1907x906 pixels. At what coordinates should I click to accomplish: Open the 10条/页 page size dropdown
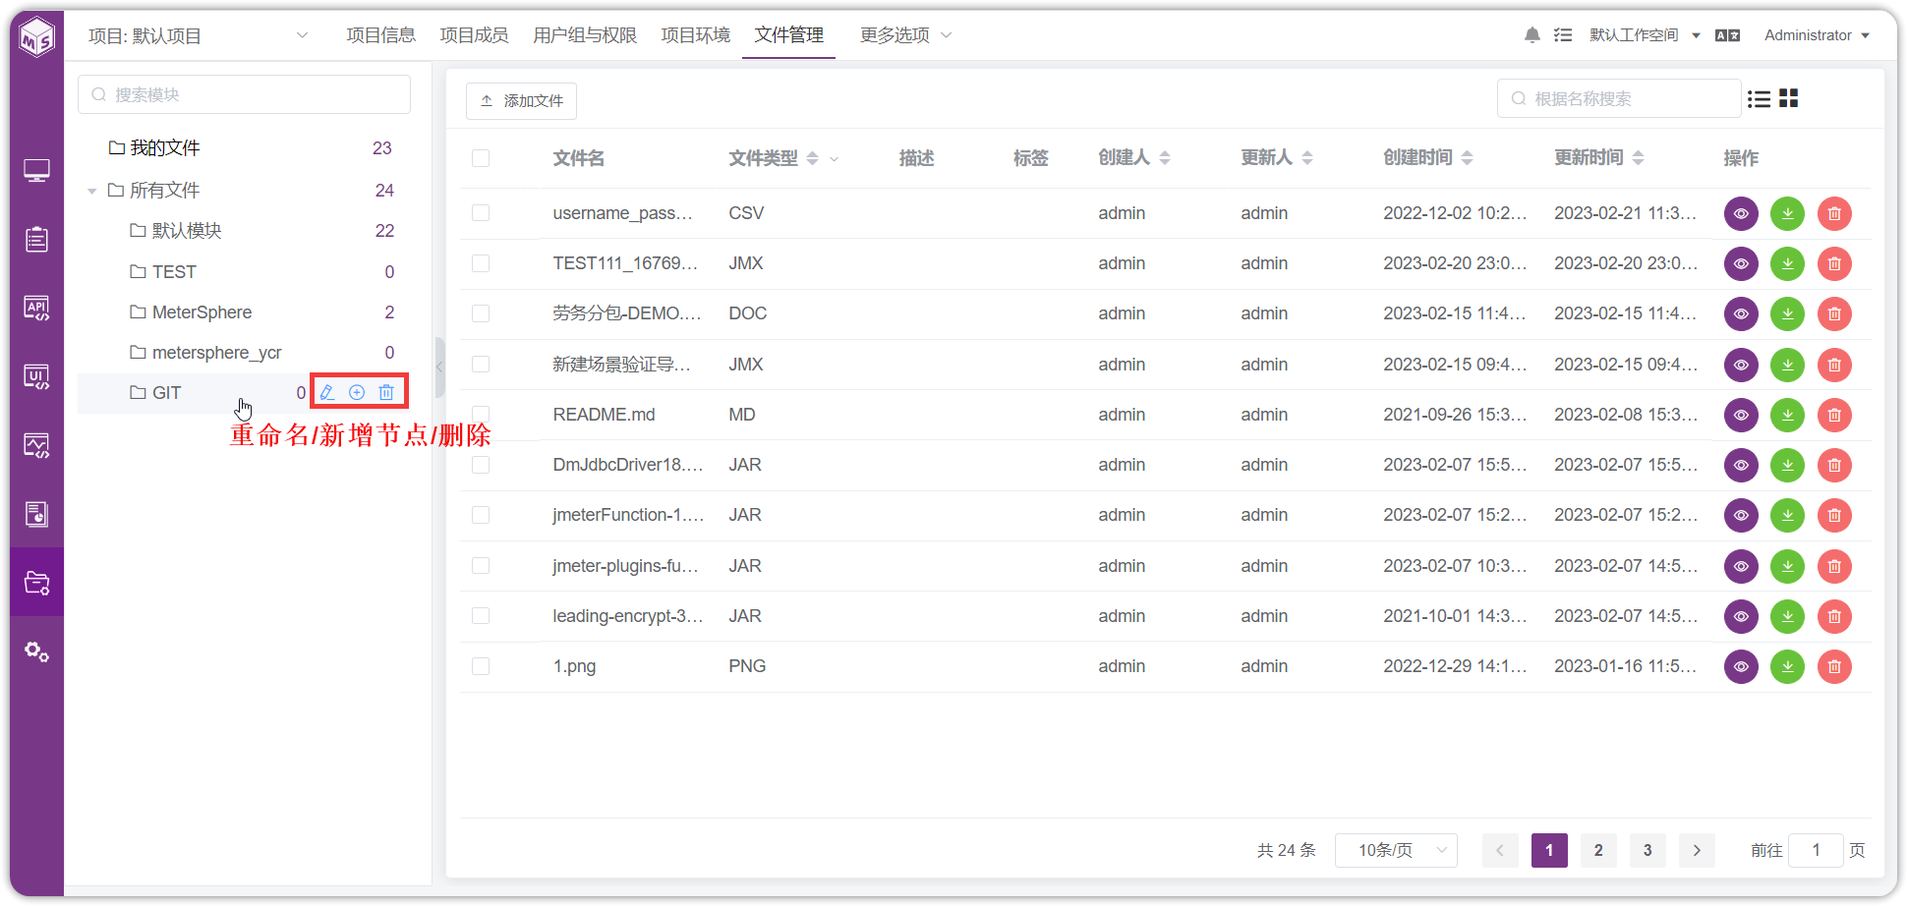[x=1396, y=850]
